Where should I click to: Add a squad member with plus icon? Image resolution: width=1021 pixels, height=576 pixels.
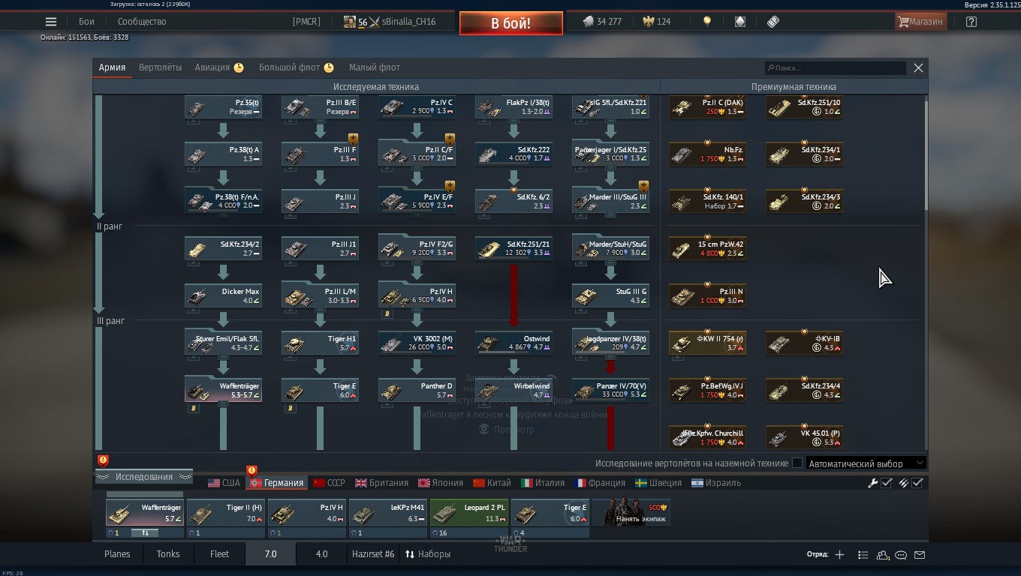[839, 554]
